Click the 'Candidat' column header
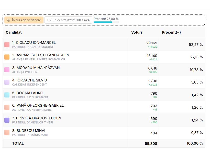Image resolution: width=210 pixels, height=154 pixels. click(14, 32)
